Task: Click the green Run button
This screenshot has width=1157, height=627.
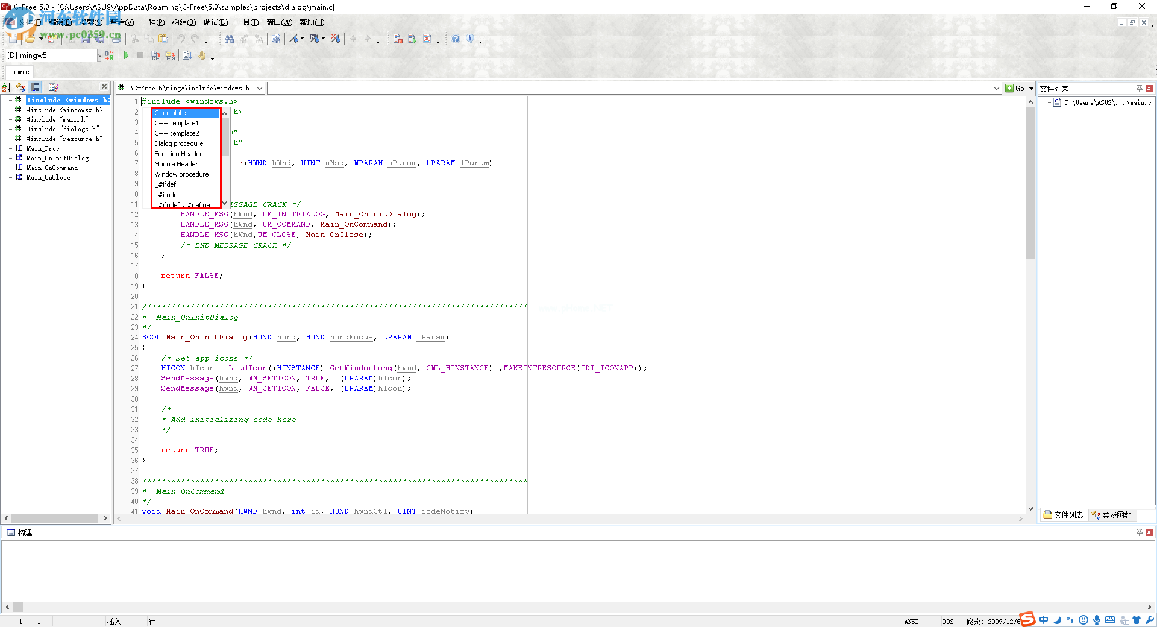Action: click(127, 55)
